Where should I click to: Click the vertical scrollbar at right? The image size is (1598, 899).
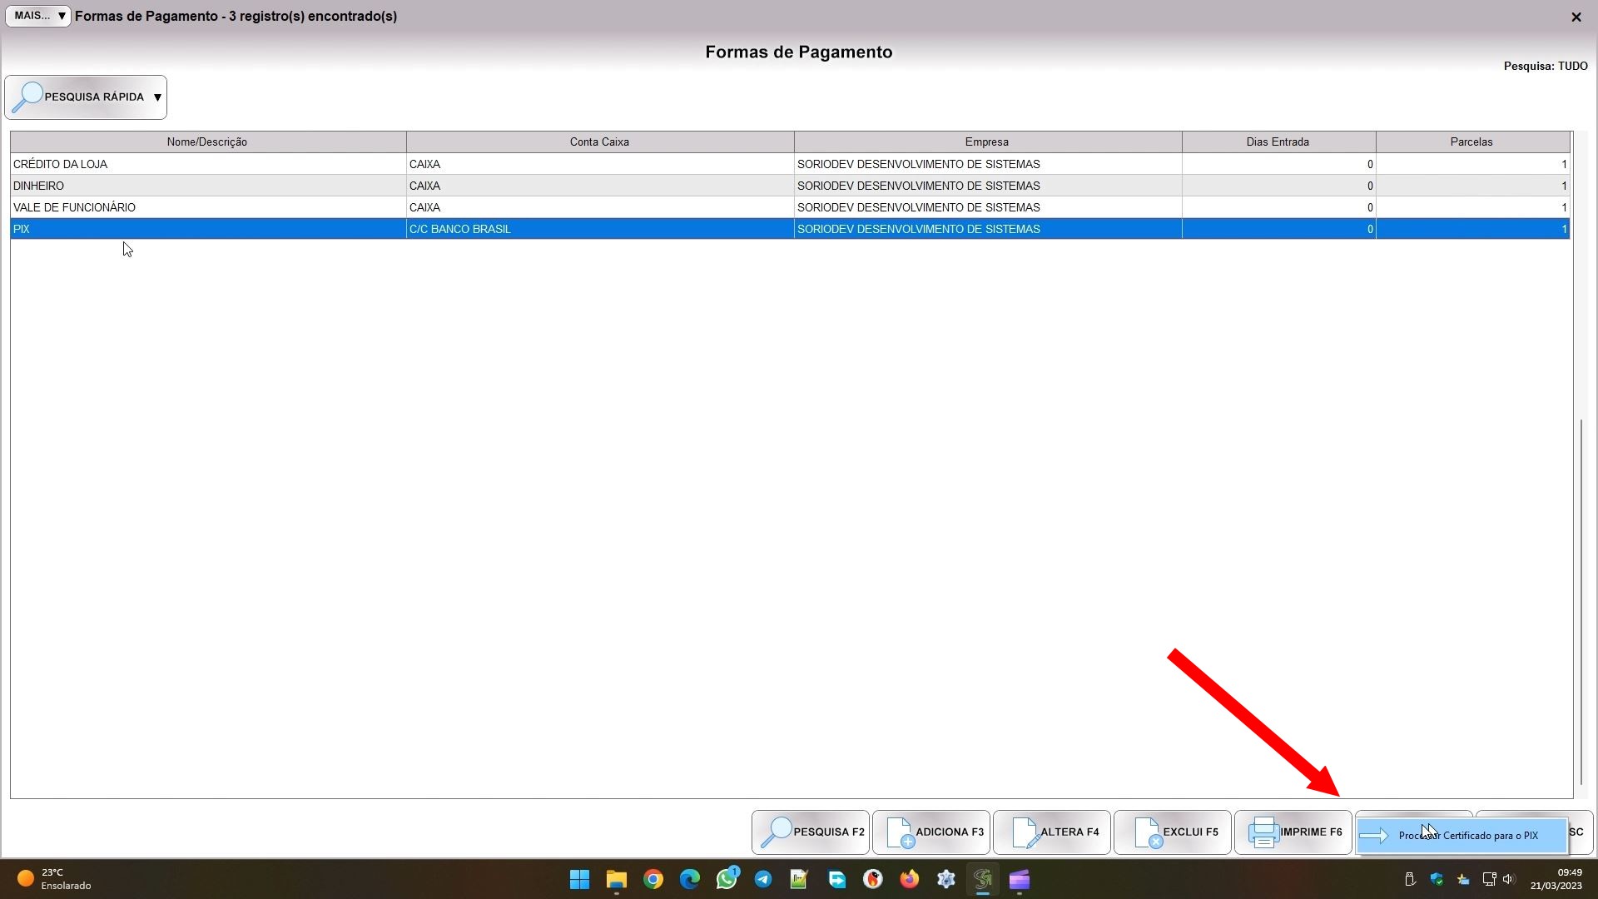[x=1581, y=599]
